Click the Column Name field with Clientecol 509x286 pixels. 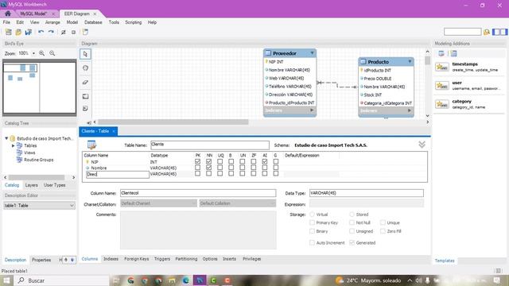pos(198,193)
